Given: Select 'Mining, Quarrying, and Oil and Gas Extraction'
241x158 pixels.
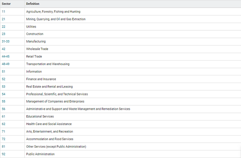Looking at the screenshot, I should pos(56,19).
